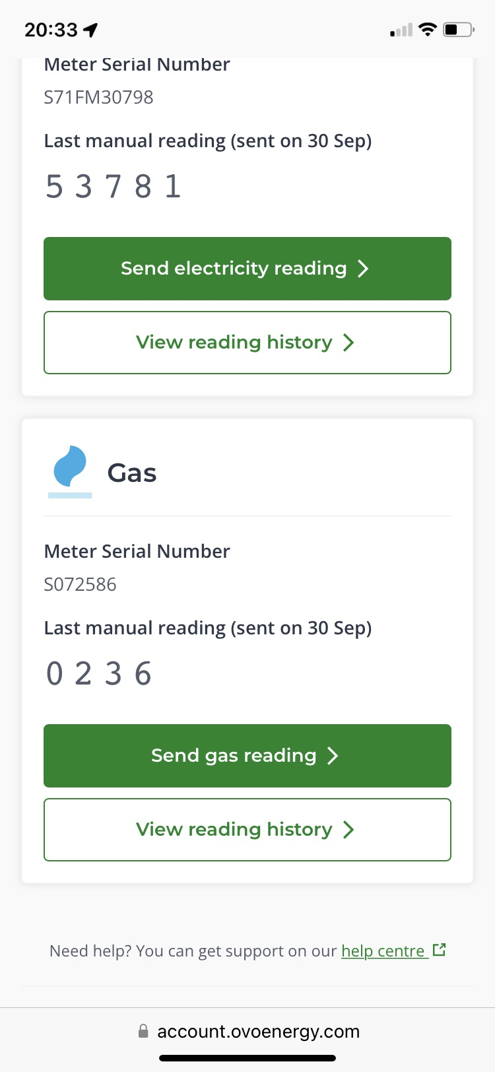Click the chevron on Send gas reading
The width and height of the screenshot is (495, 1072).
pyautogui.click(x=333, y=756)
